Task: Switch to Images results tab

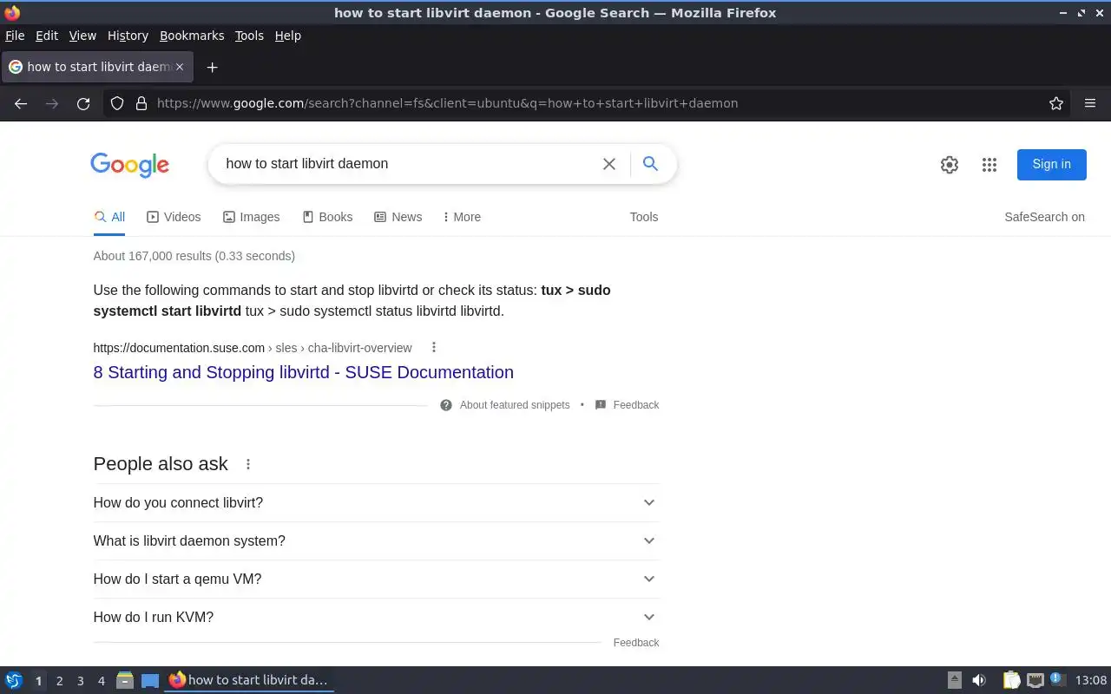Action: coord(252,217)
